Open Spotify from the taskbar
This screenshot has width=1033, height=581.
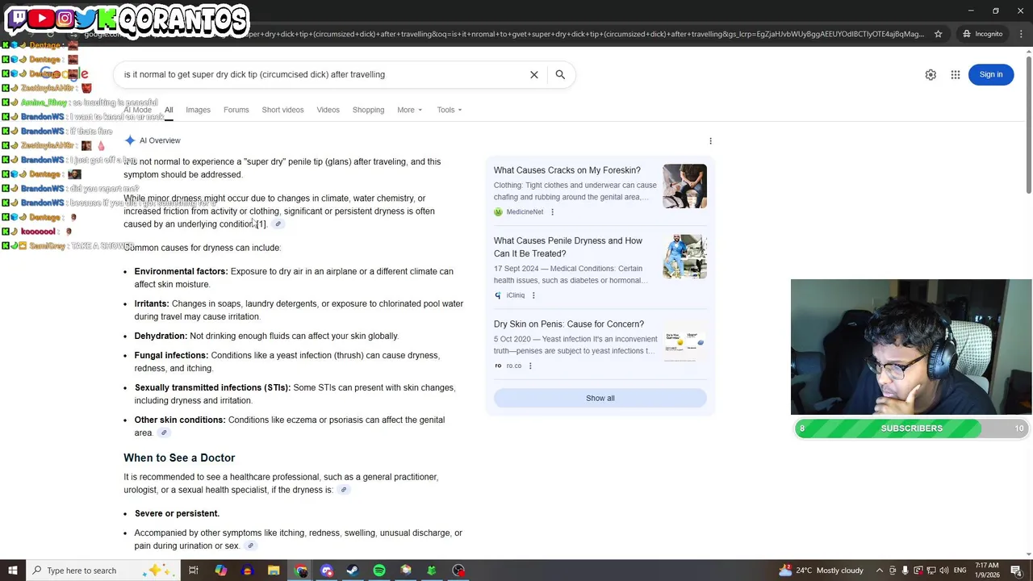coord(379,571)
